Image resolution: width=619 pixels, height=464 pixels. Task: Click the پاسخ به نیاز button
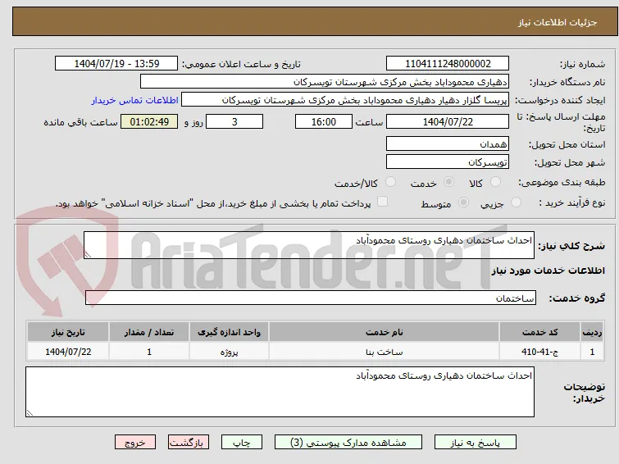(476, 443)
